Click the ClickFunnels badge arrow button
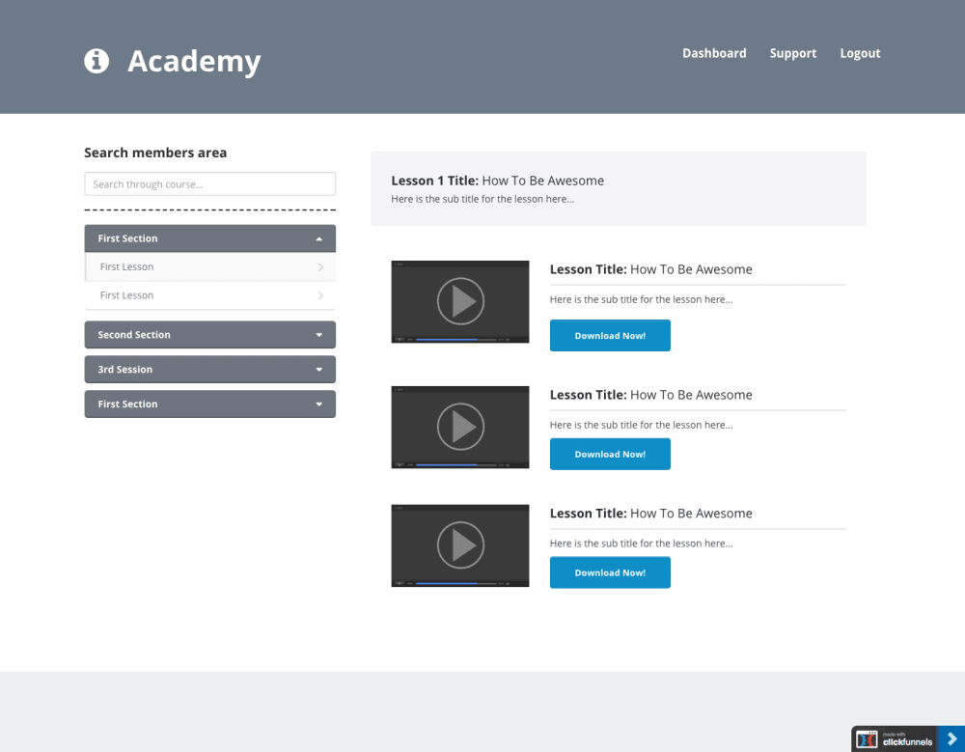Screen dimensions: 965x752 [951, 738]
